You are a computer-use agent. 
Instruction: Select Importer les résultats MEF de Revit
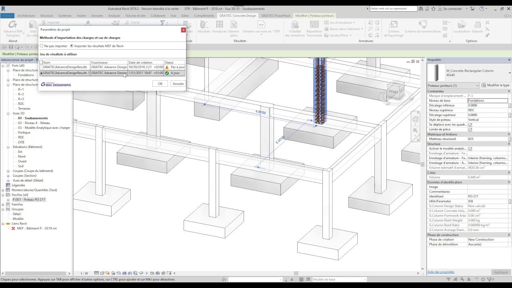tap(72, 46)
